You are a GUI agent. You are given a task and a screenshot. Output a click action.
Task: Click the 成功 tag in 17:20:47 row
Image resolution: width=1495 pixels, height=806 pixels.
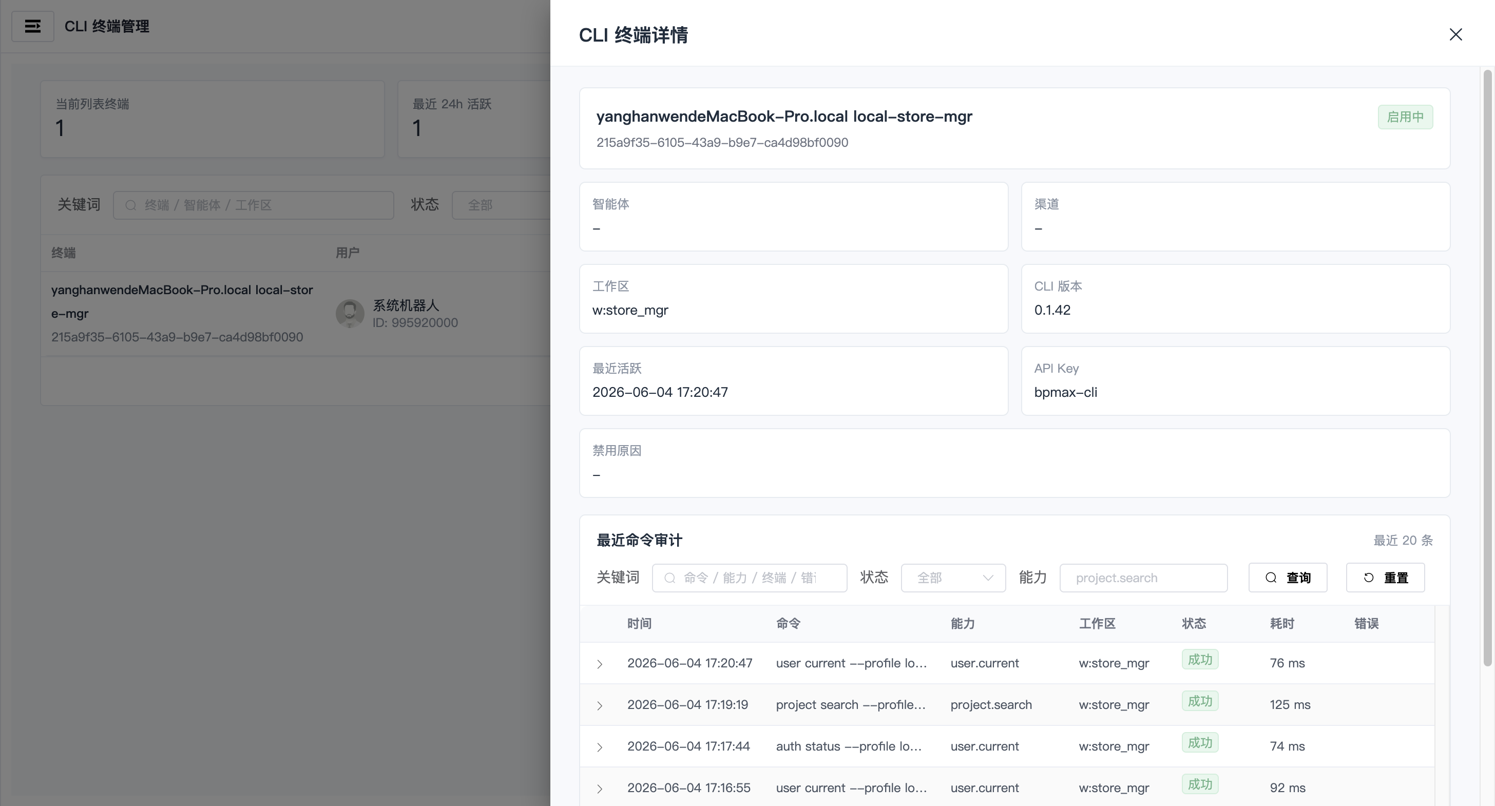(x=1200, y=660)
